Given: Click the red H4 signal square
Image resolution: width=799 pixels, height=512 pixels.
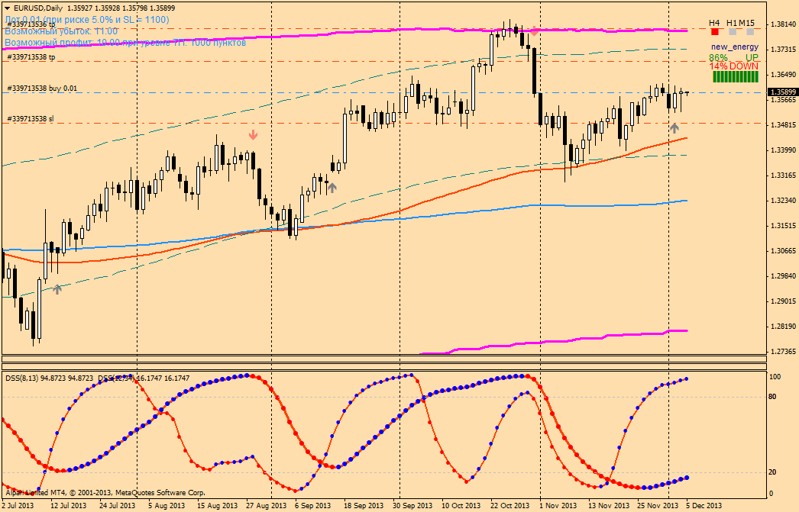Looking at the screenshot, I should pos(715,32).
